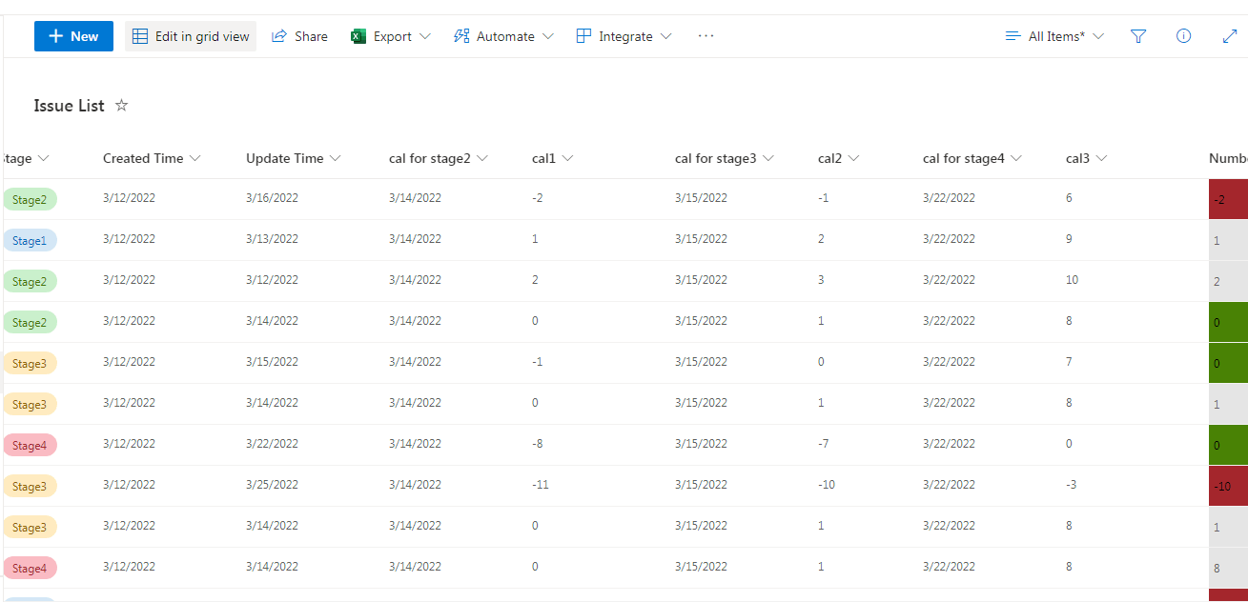The image size is (1248, 602).
Task: Click the Excel icon on Export
Action: (x=358, y=36)
